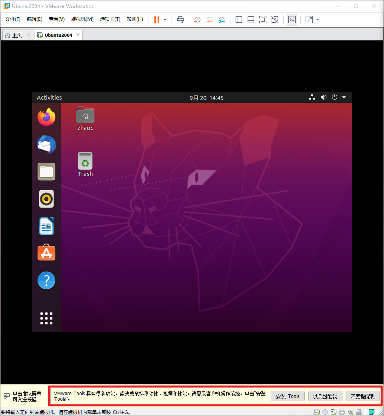Open LibreOffice Writer from the dock
The height and width of the screenshot is (416, 384).
tap(46, 226)
